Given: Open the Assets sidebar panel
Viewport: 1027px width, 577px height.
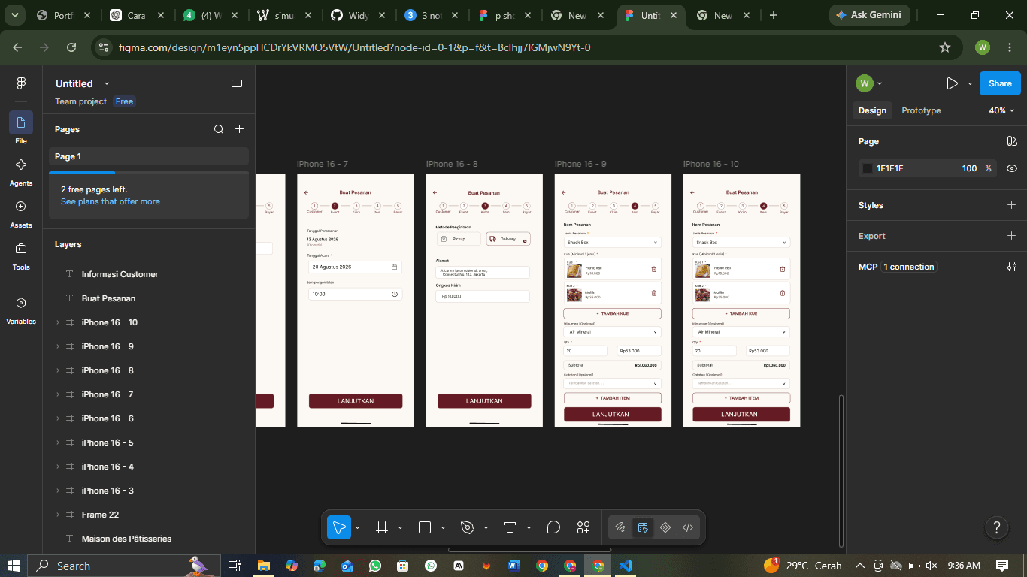Looking at the screenshot, I should [x=21, y=207].
